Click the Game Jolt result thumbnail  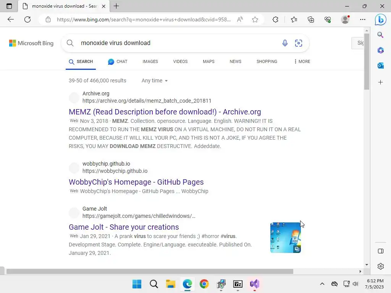click(x=285, y=237)
